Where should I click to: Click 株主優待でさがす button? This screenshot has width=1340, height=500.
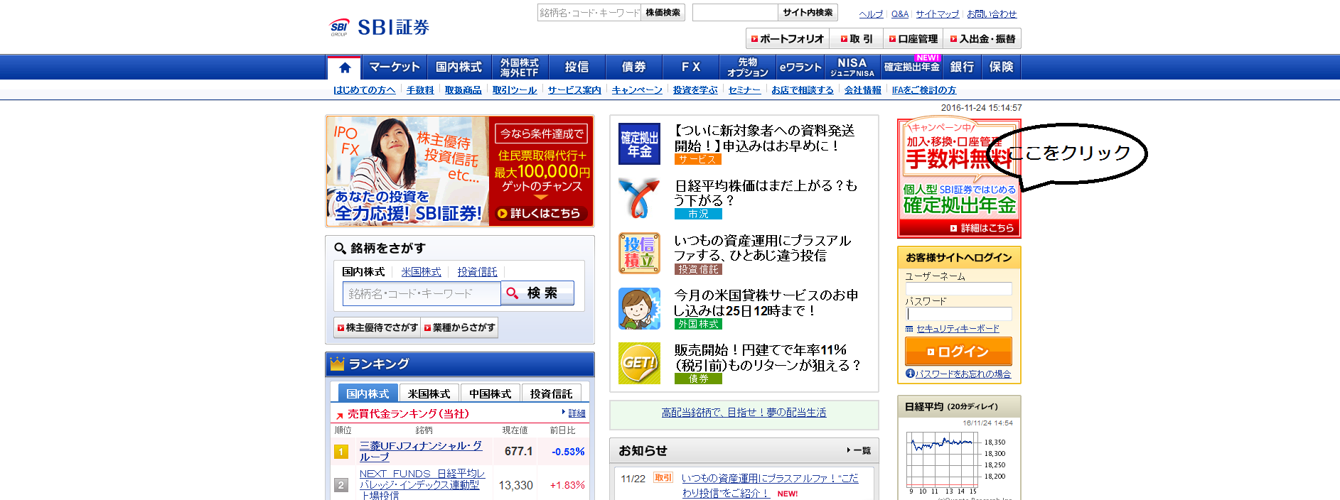click(x=377, y=327)
